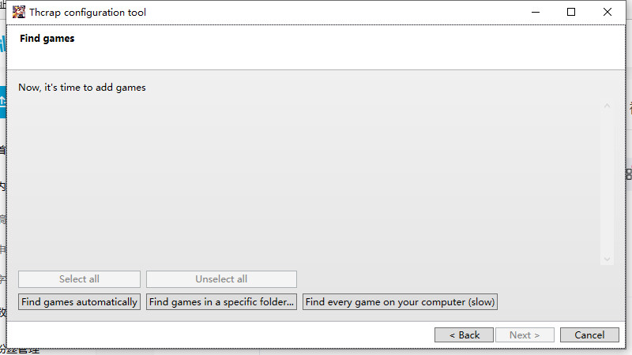Maximize the Thcrap configuration tool window
The image size is (632, 355).
pos(571,12)
